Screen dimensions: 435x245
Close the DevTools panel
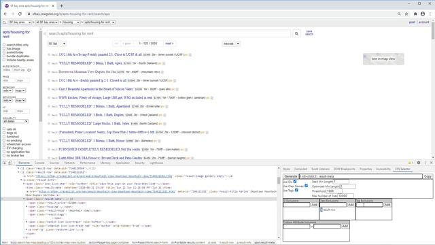click(x=431, y=163)
